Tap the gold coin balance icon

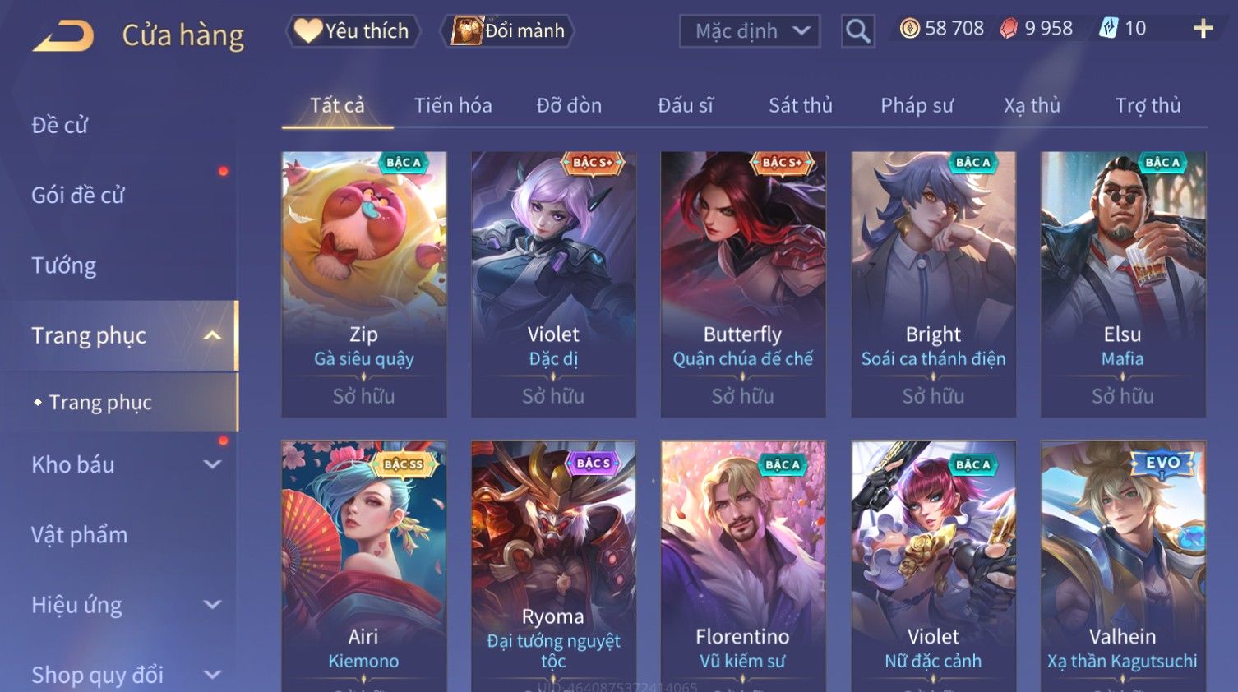coord(909,29)
